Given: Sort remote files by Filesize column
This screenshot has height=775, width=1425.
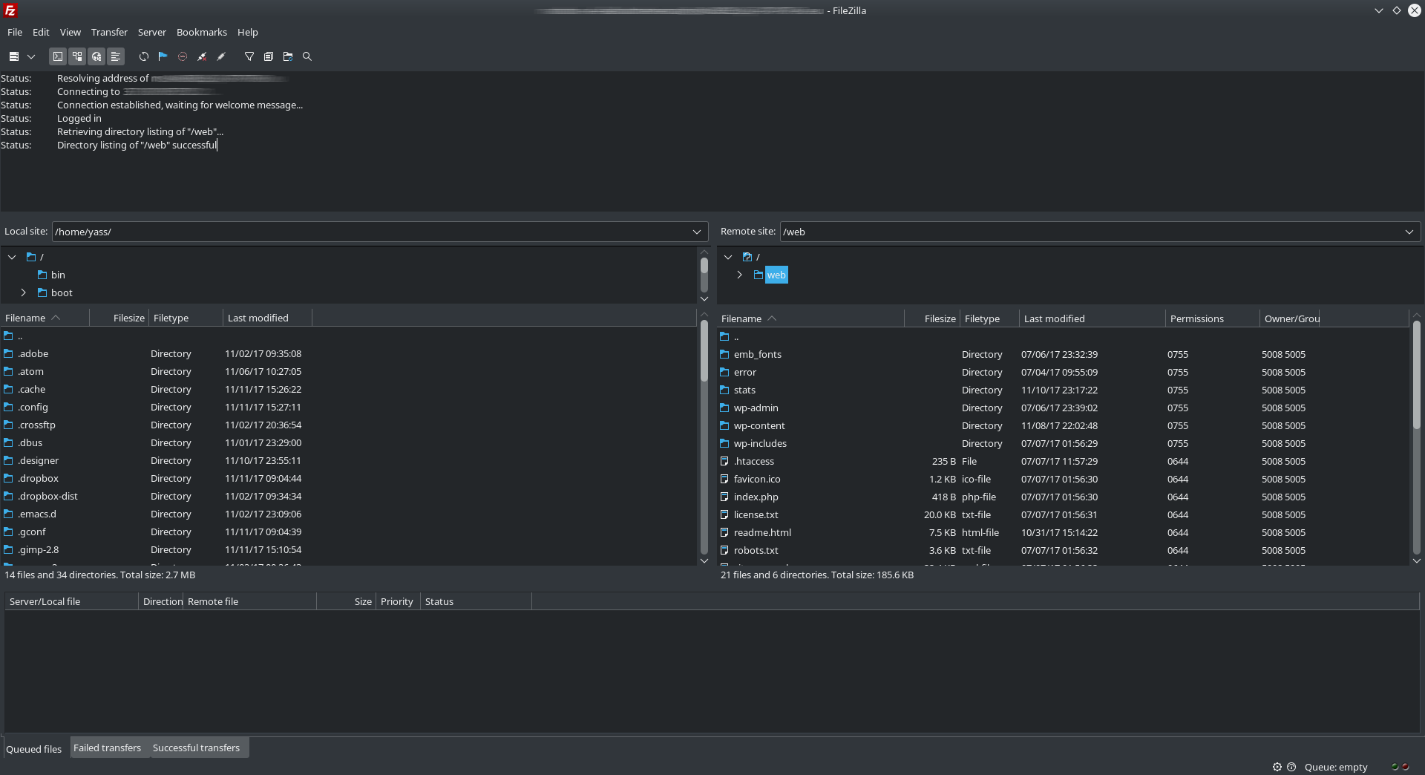Looking at the screenshot, I should click(x=931, y=318).
